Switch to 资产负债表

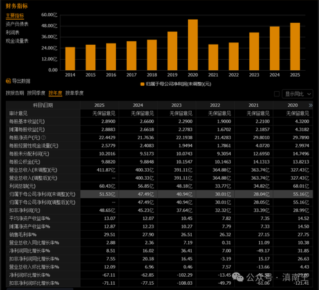[17, 24]
